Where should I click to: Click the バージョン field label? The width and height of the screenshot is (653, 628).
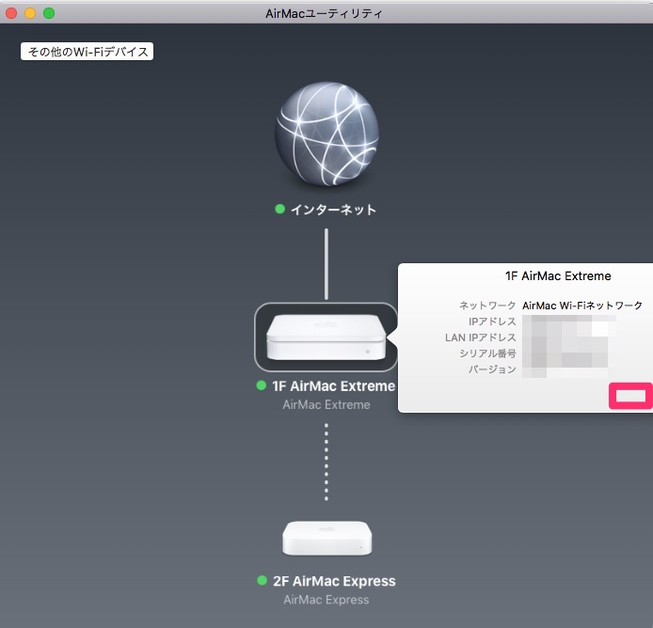tap(492, 369)
